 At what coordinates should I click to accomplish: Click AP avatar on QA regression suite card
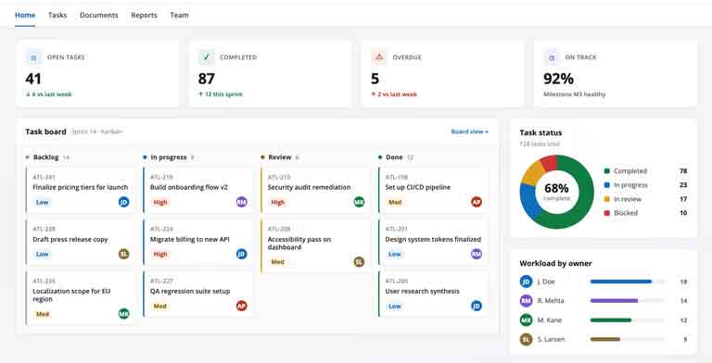tap(242, 306)
